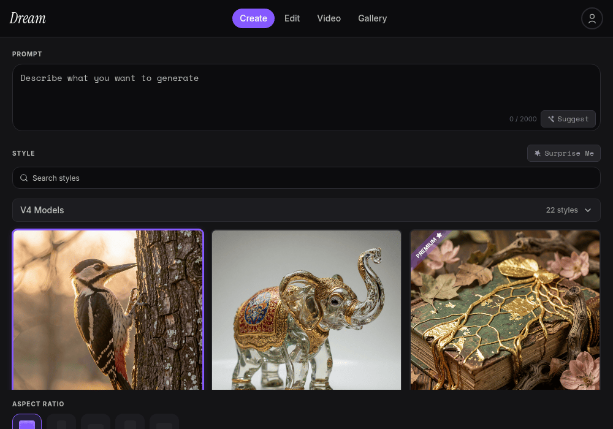
Task: Go to the Gallery tab
Action: [372, 18]
